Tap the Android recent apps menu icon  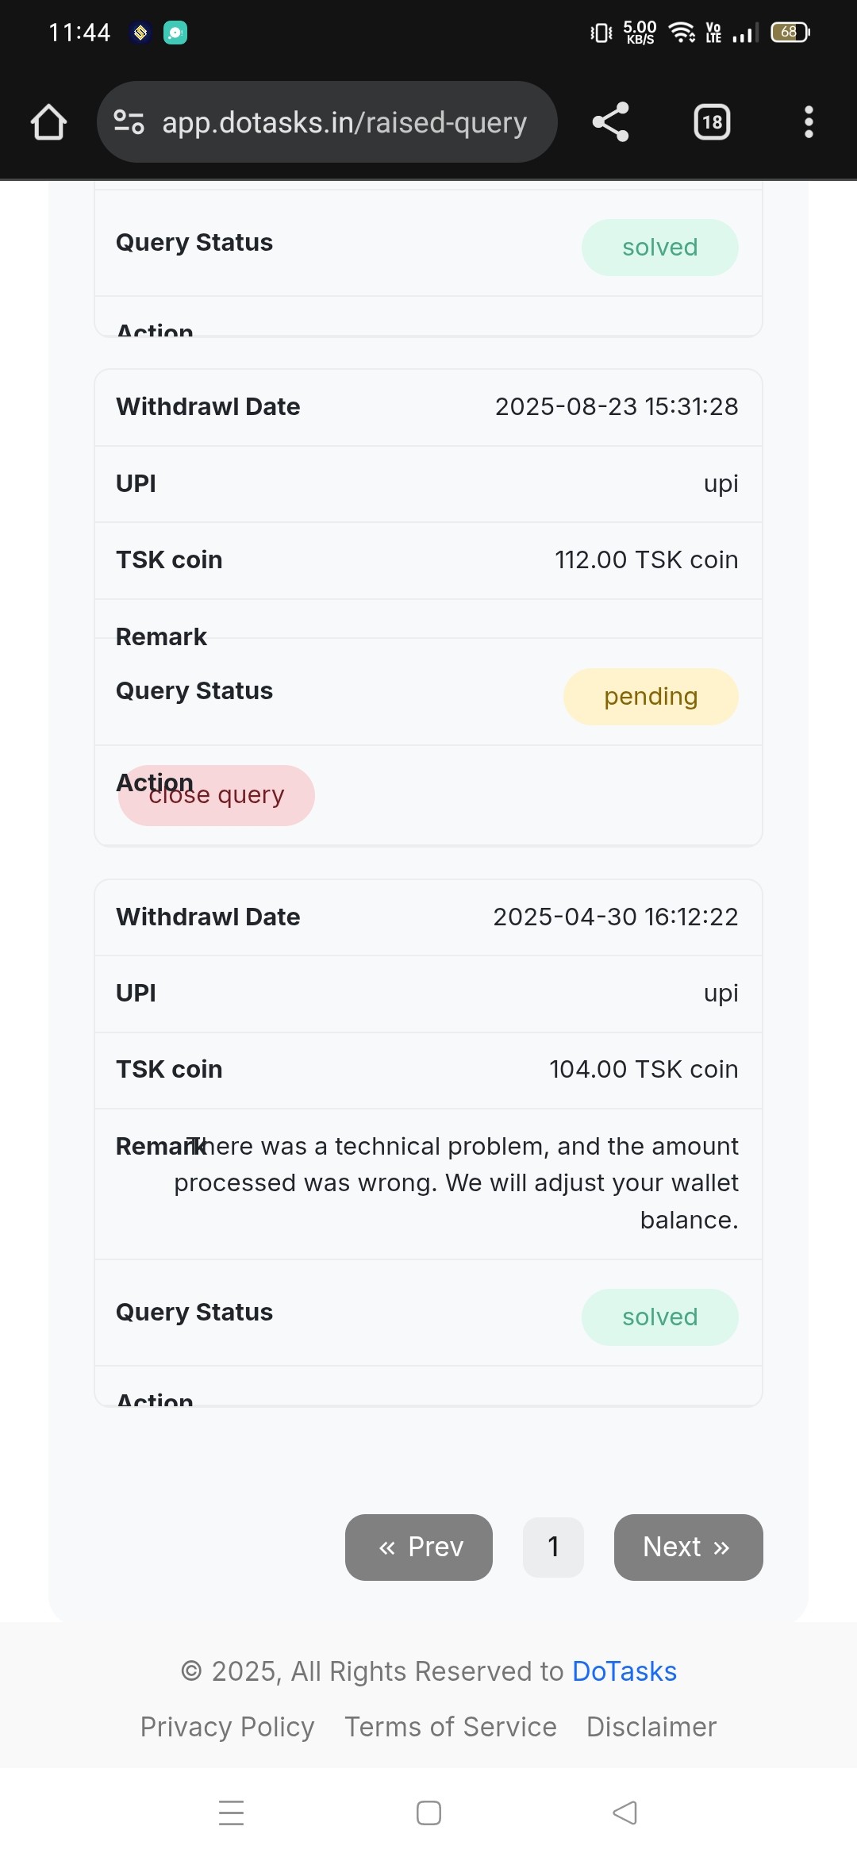[231, 1813]
